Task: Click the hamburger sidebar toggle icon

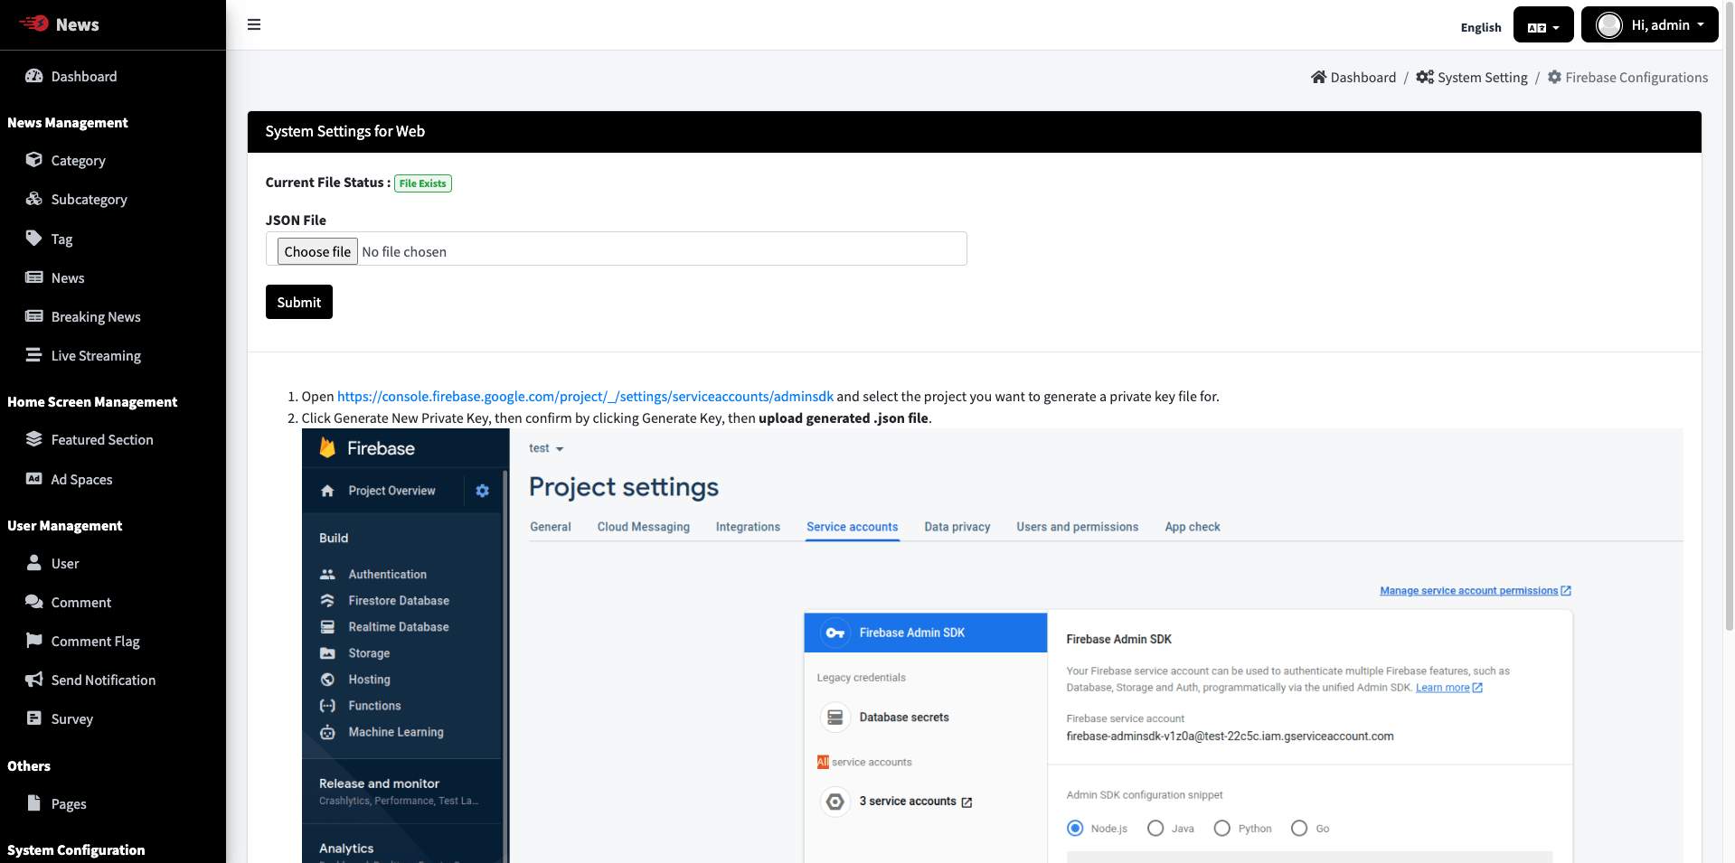Action: [x=254, y=24]
